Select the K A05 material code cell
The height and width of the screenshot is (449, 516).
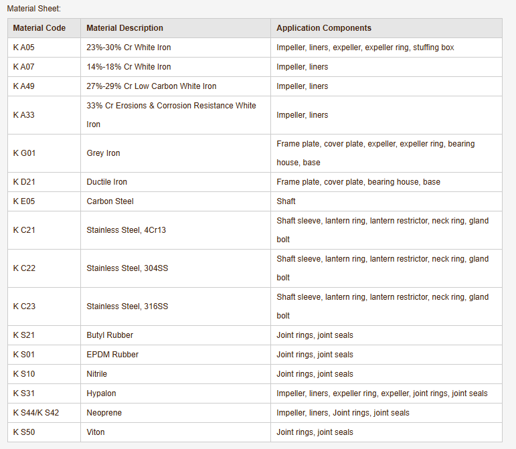[23, 48]
